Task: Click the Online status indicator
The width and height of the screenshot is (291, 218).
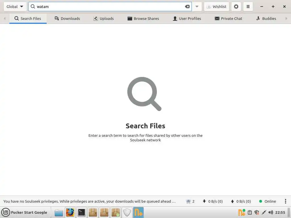Action: 267,201
